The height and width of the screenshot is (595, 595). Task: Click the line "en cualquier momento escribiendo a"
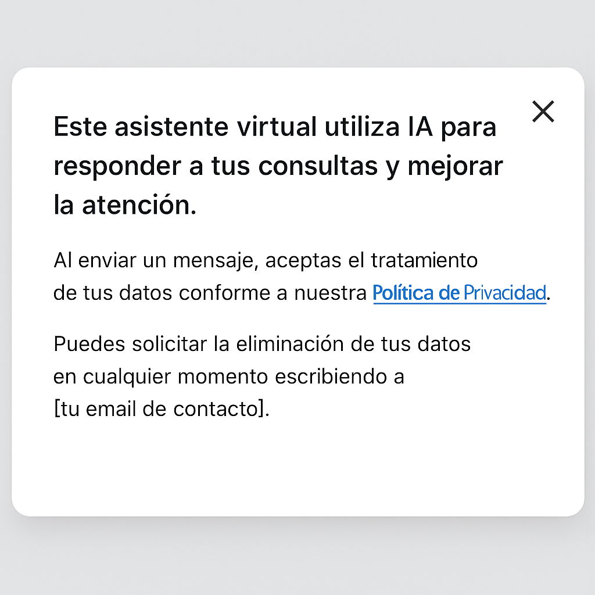[229, 377]
